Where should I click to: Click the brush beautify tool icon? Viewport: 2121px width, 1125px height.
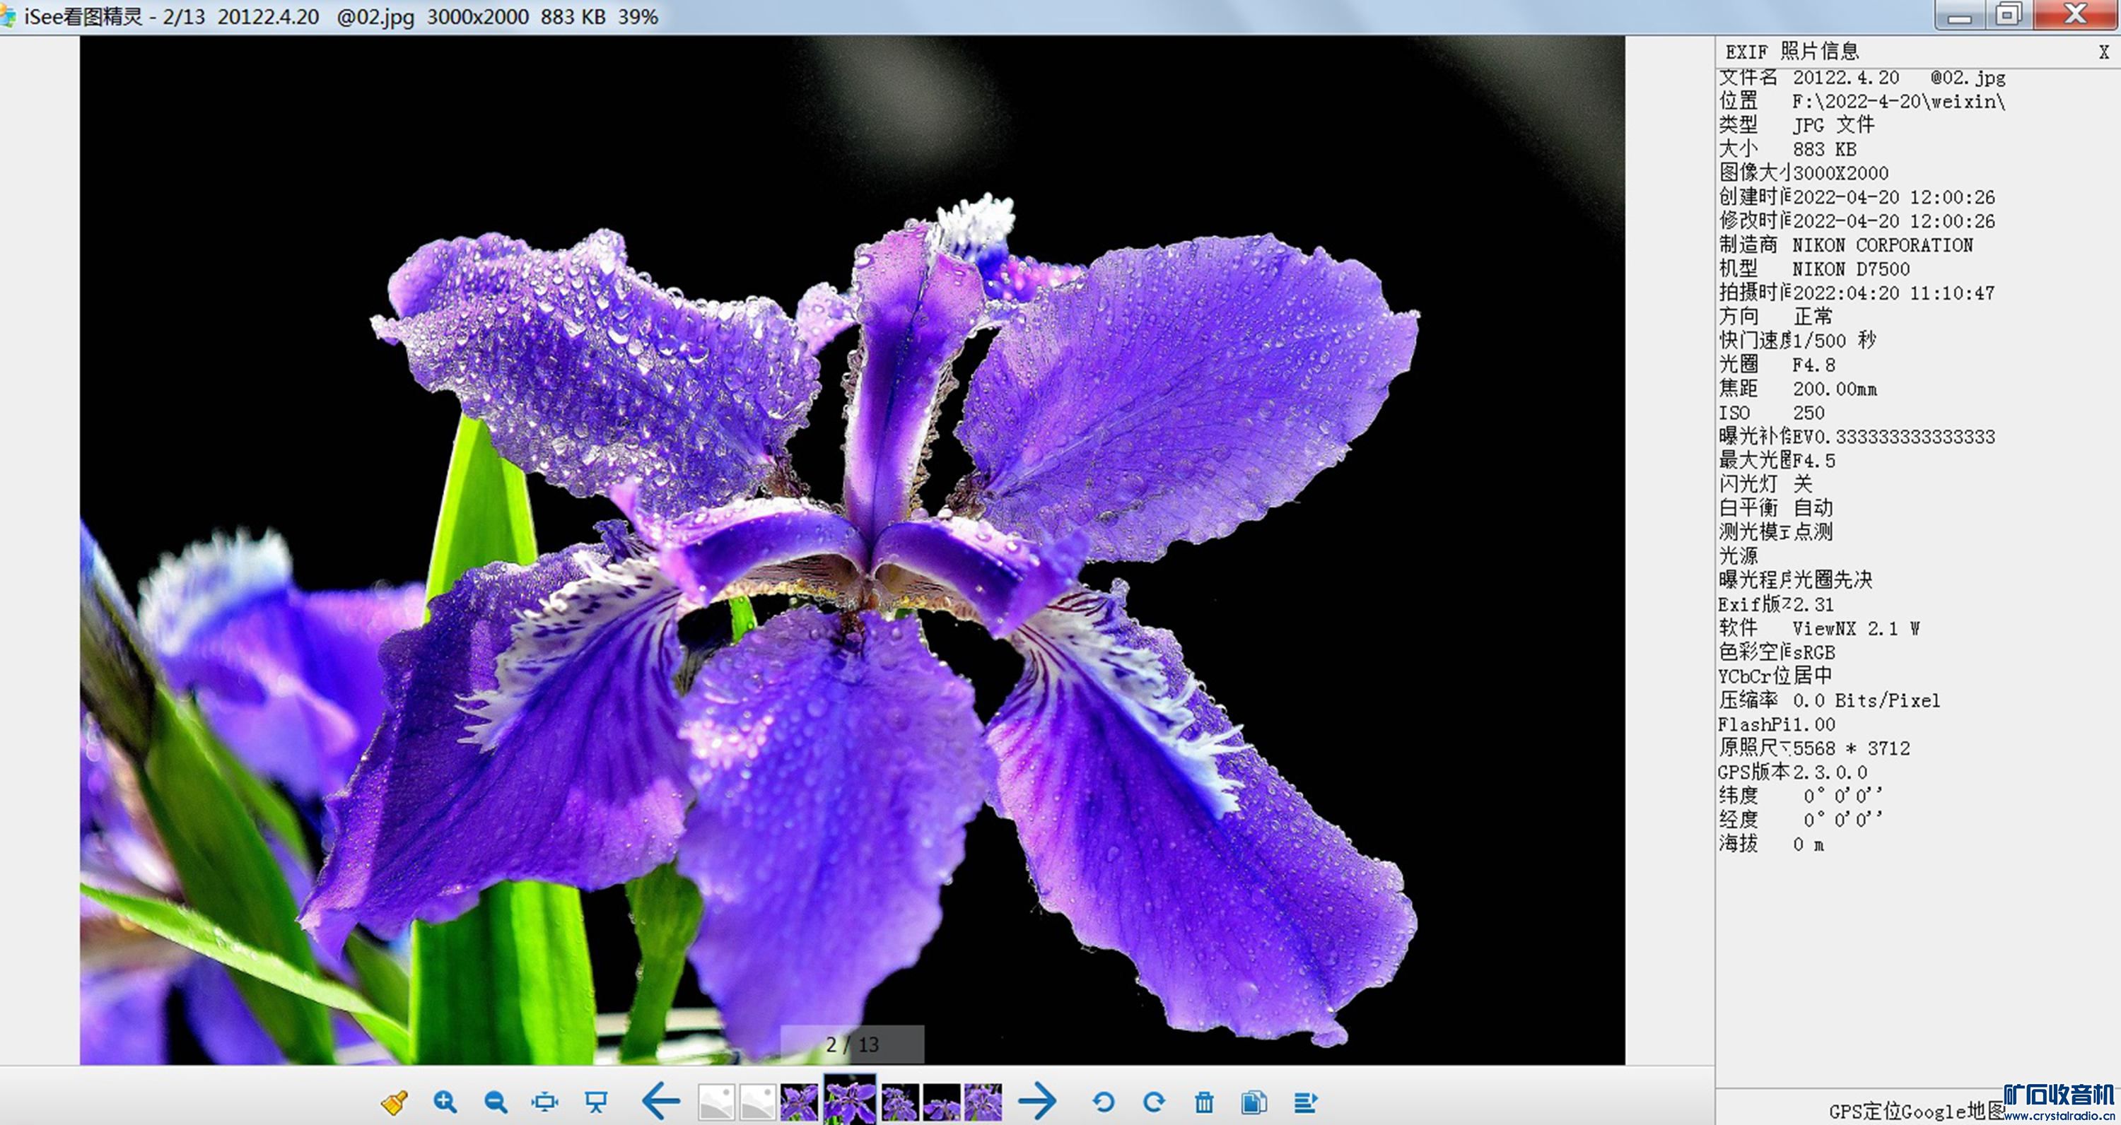click(395, 1102)
